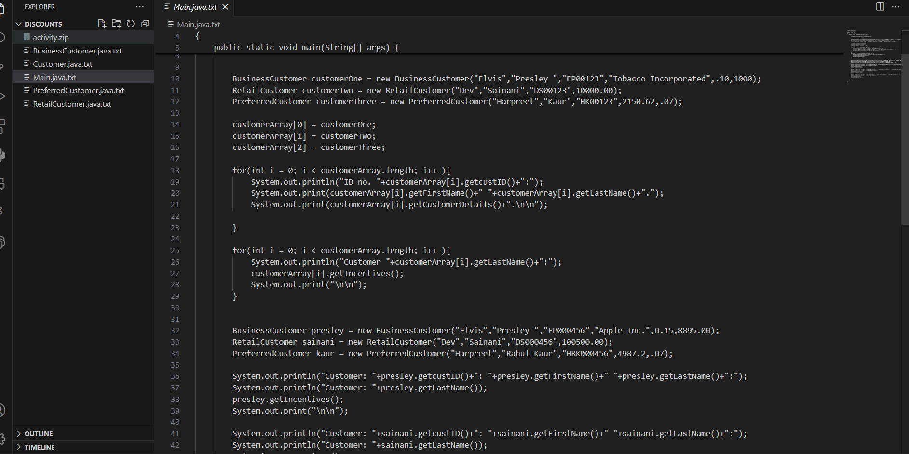Click the 'PreferredCustomer kaur' declaration line
909x454 pixels.
click(x=453, y=353)
